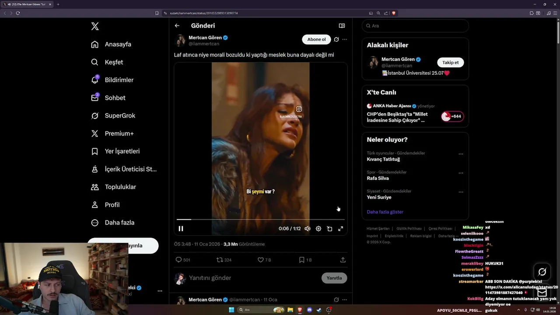Image resolution: width=560 pixels, height=315 pixels.
Task: Open reader view icon next to Gönderi
Action: click(342, 26)
